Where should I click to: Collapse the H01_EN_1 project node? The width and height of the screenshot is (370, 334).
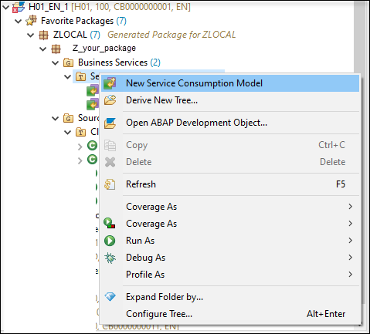(6, 7)
